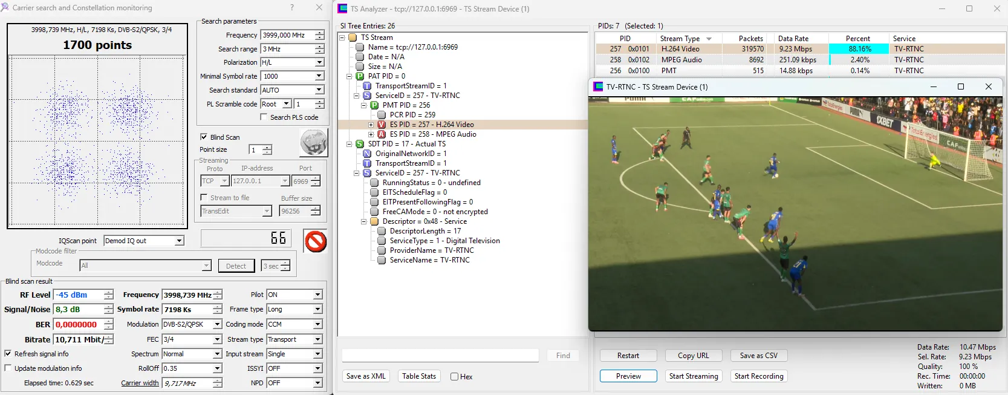
Task: Click the blind scan satellite dish icon
Action: click(313, 143)
